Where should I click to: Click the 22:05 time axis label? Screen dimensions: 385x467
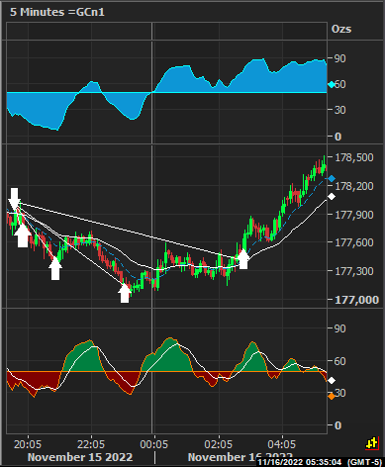(91, 444)
